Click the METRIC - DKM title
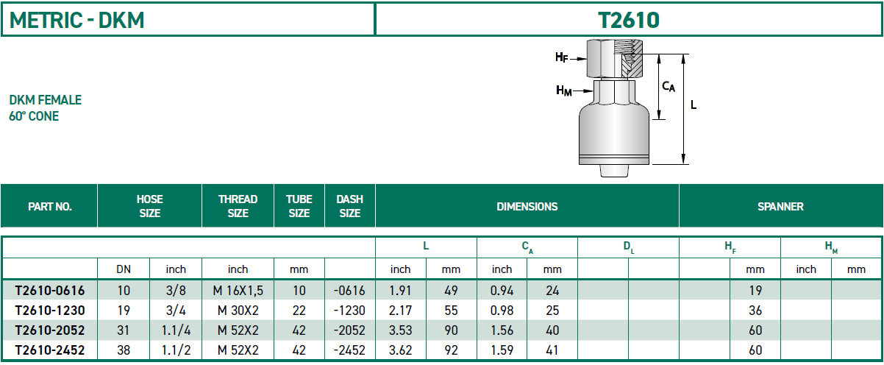This screenshot has height=365, width=884. pos(76,20)
